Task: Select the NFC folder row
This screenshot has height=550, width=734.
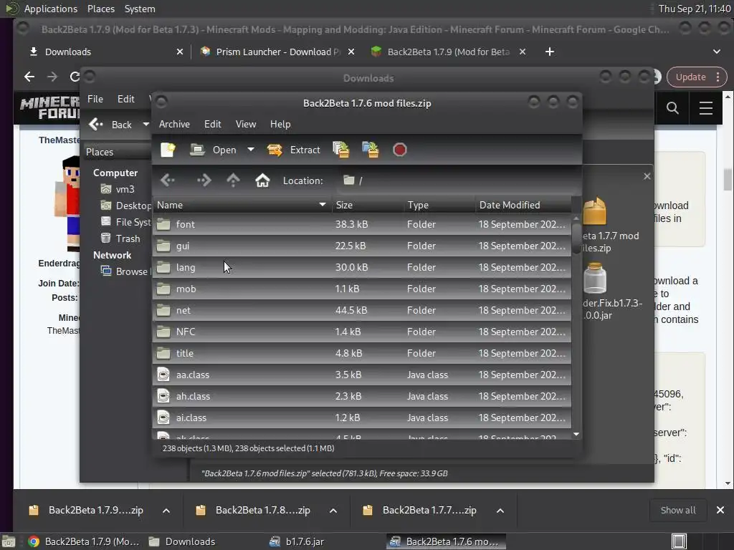Action: coord(361,332)
